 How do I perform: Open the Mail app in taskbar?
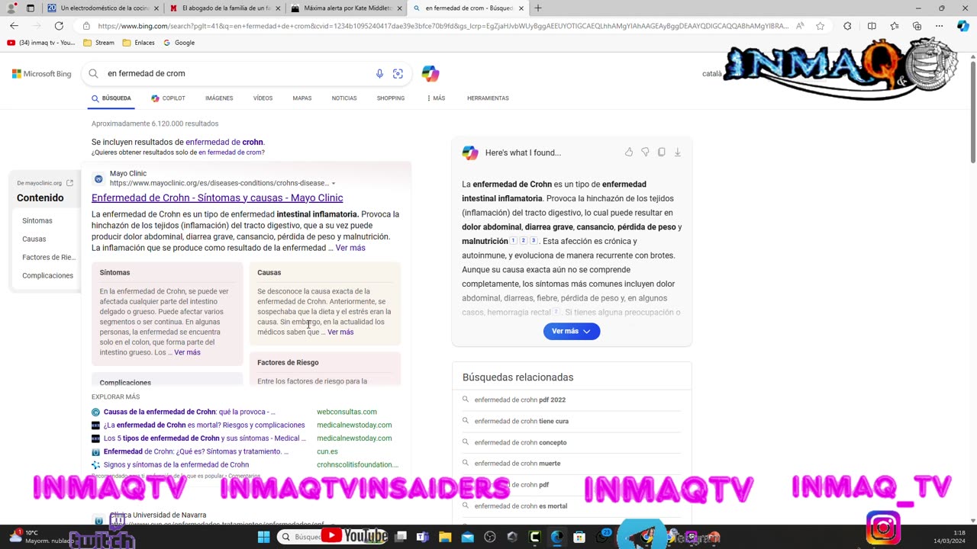click(x=467, y=537)
